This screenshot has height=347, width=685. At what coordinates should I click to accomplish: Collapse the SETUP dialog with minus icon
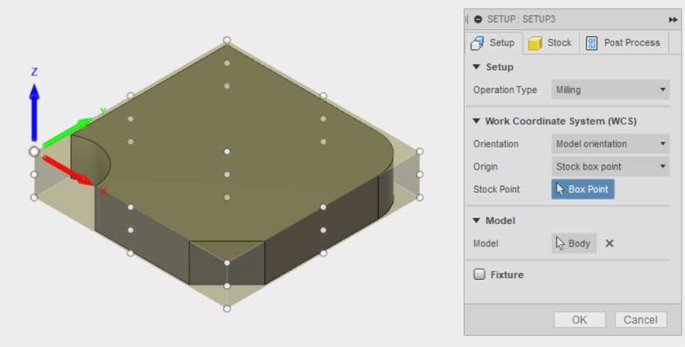(478, 20)
